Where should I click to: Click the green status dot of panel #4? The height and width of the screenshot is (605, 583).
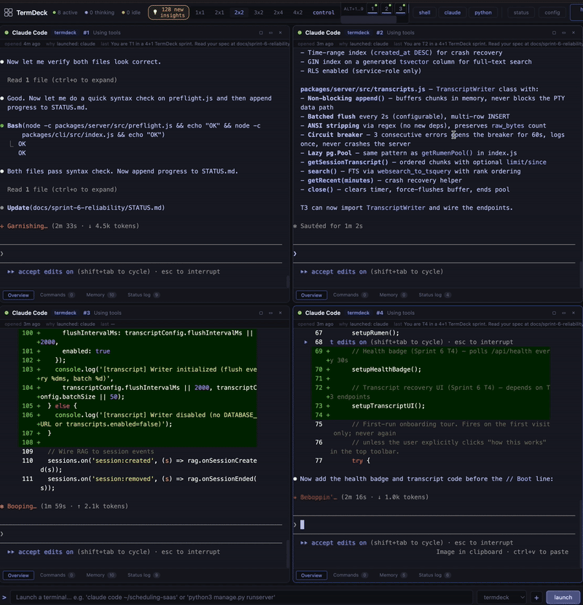pos(300,313)
